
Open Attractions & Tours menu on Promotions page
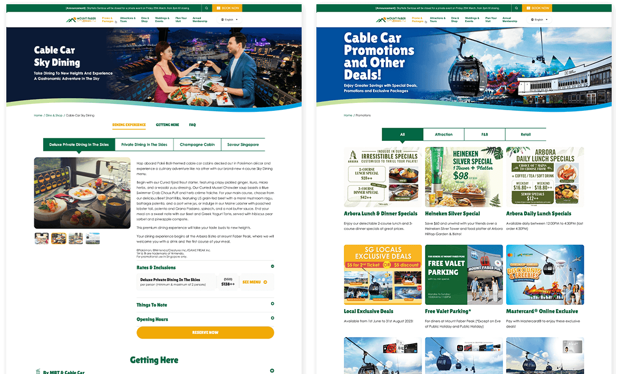[438, 20]
